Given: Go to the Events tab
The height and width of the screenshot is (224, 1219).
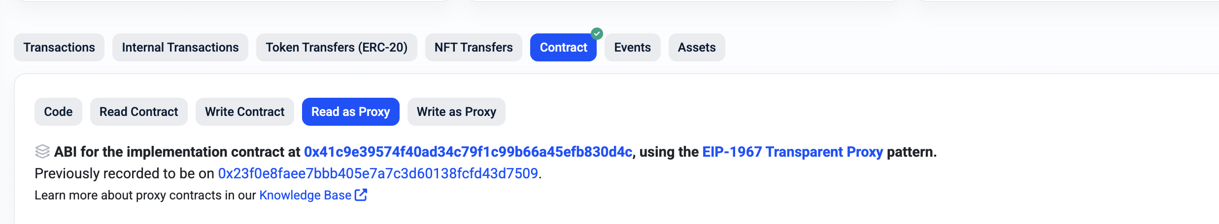Looking at the screenshot, I should tap(632, 48).
